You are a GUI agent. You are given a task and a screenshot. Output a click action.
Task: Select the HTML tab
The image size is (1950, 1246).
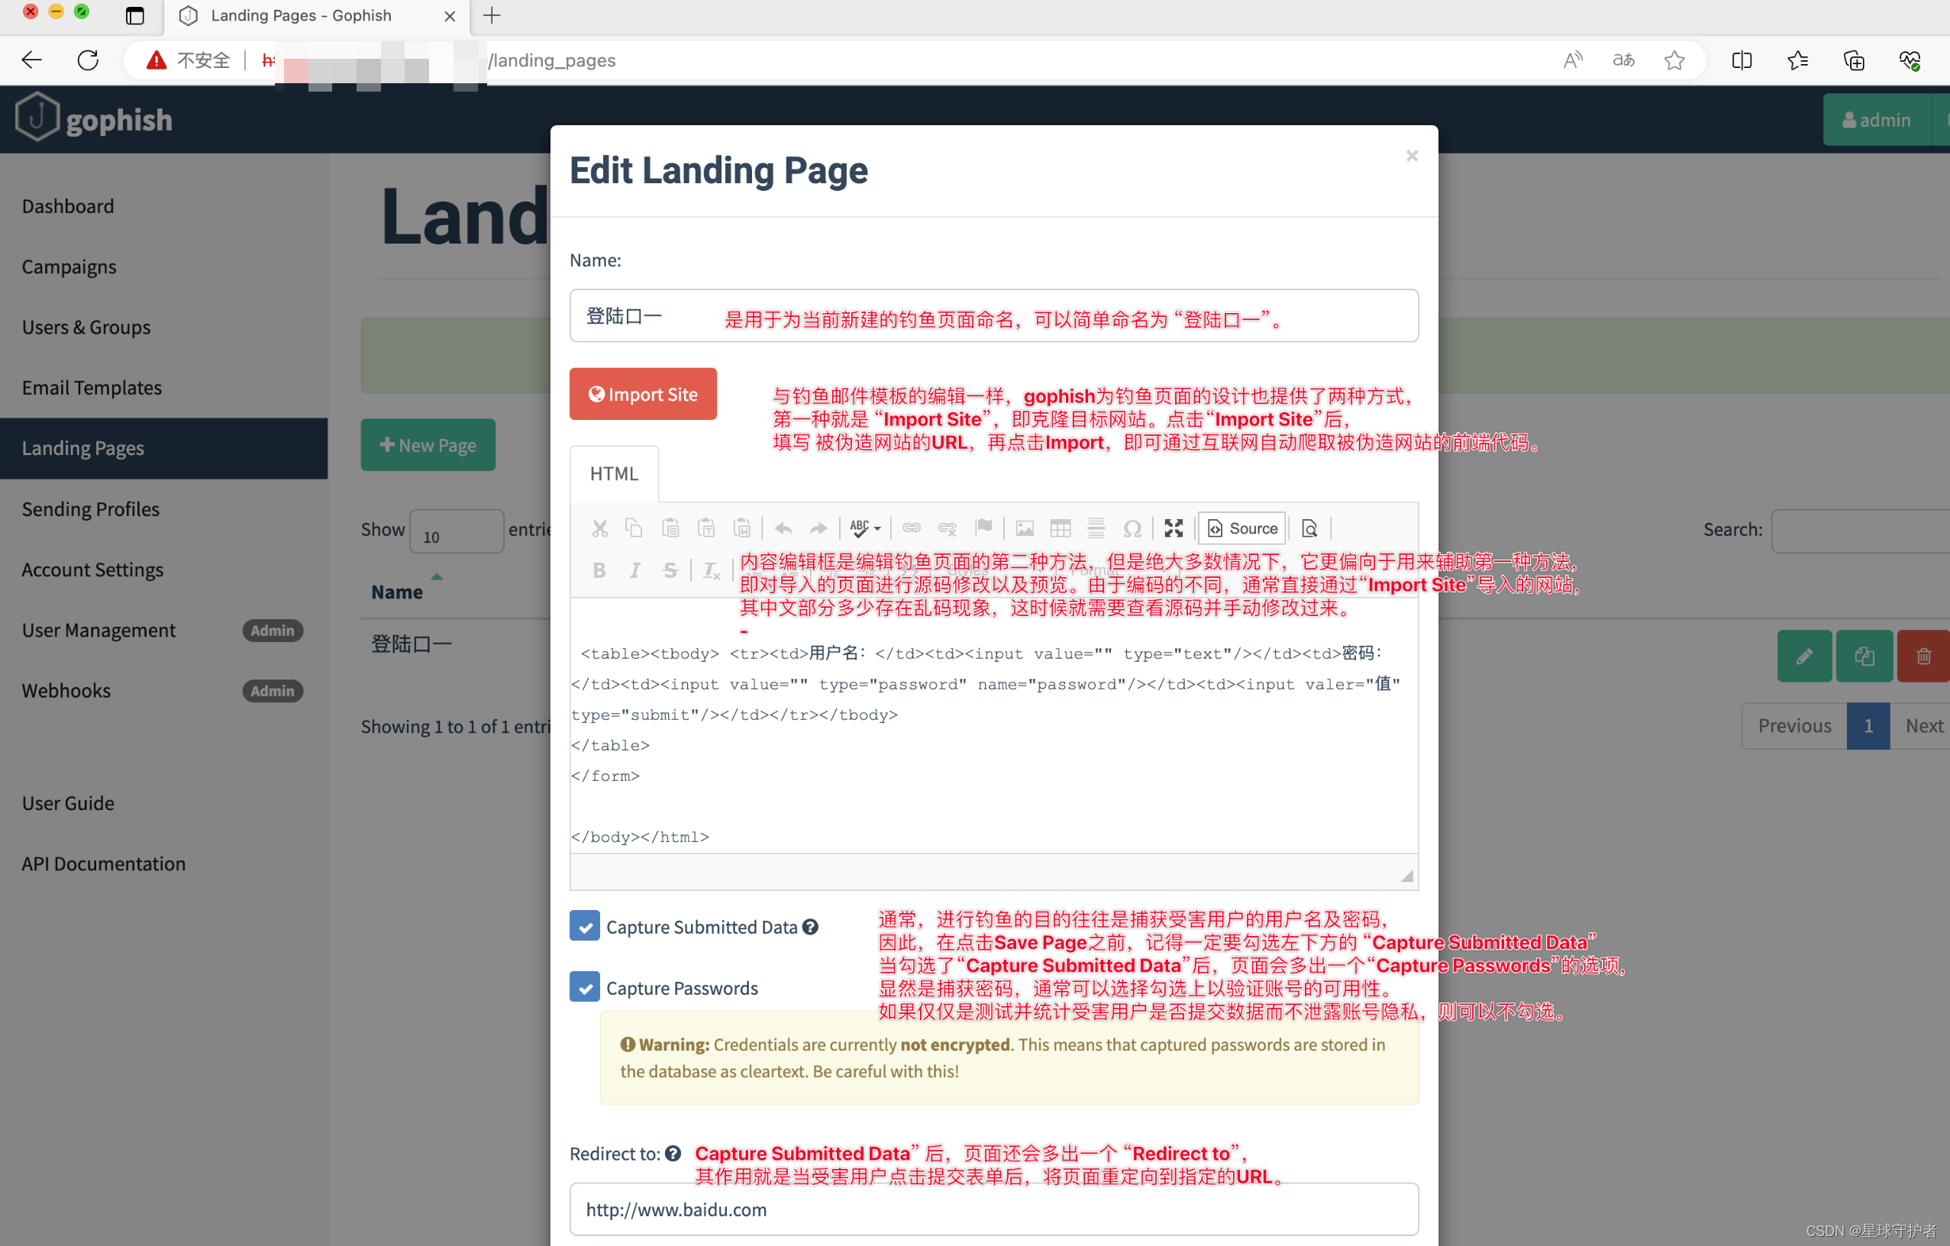click(614, 473)
